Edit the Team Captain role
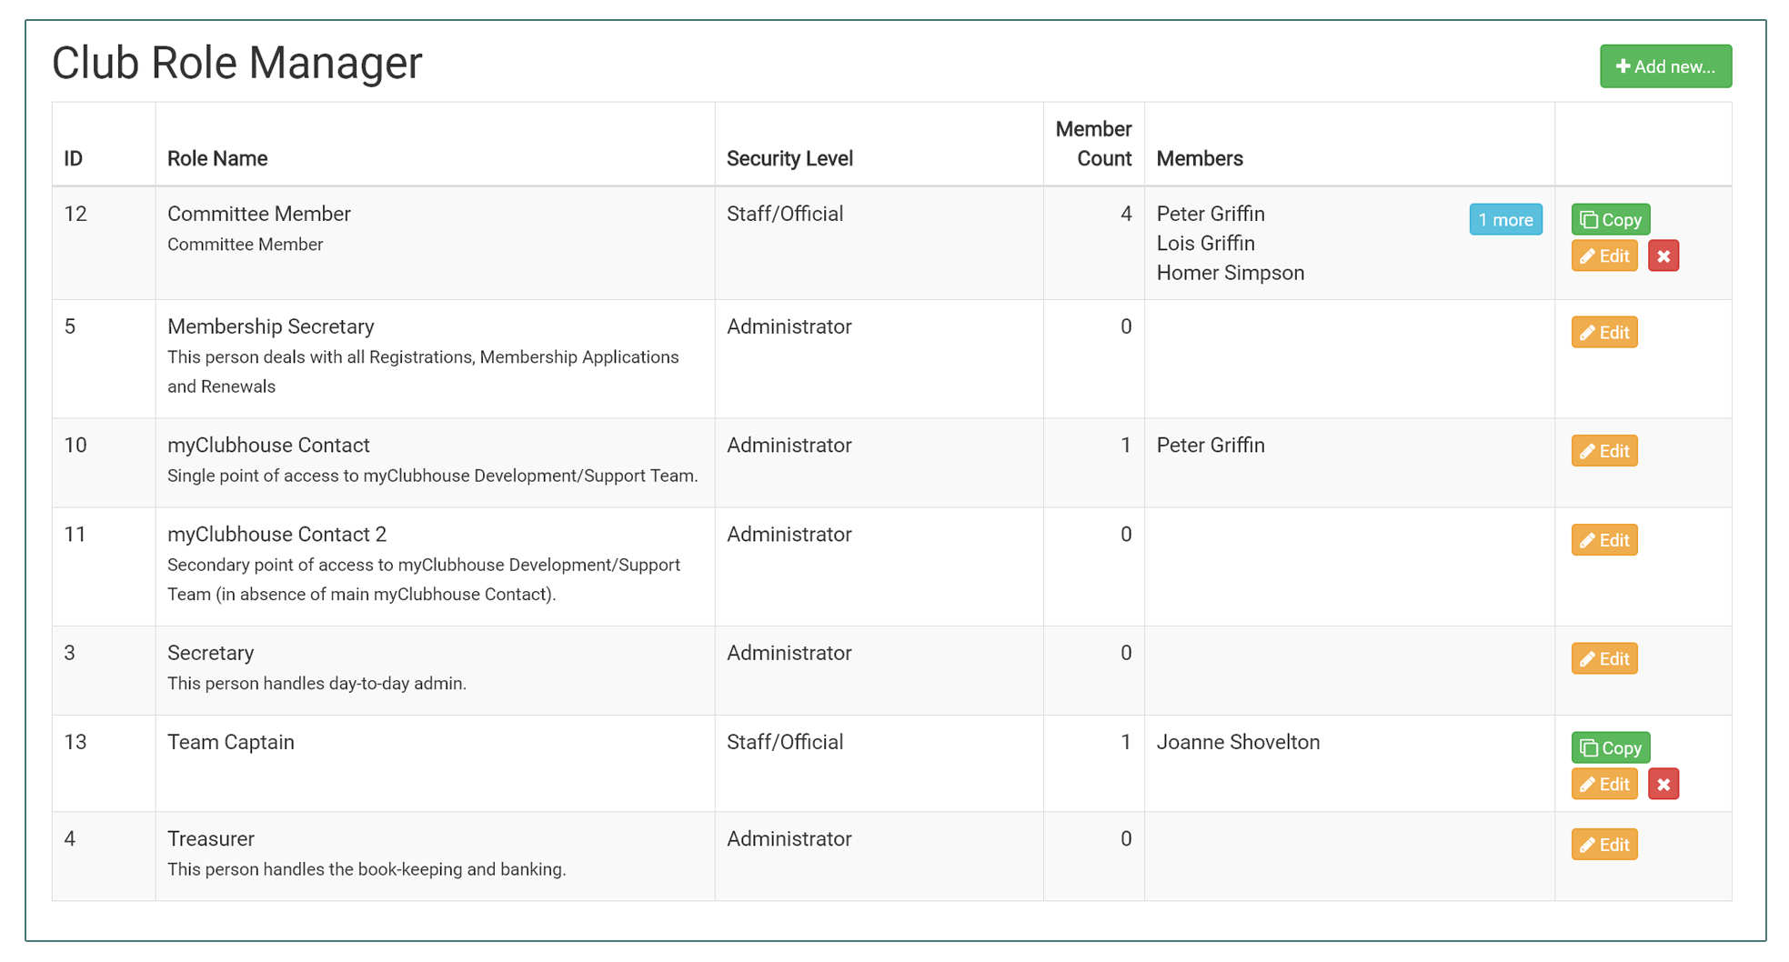The height and width of the screenshot is (962, 1789). pos(1603,785)
